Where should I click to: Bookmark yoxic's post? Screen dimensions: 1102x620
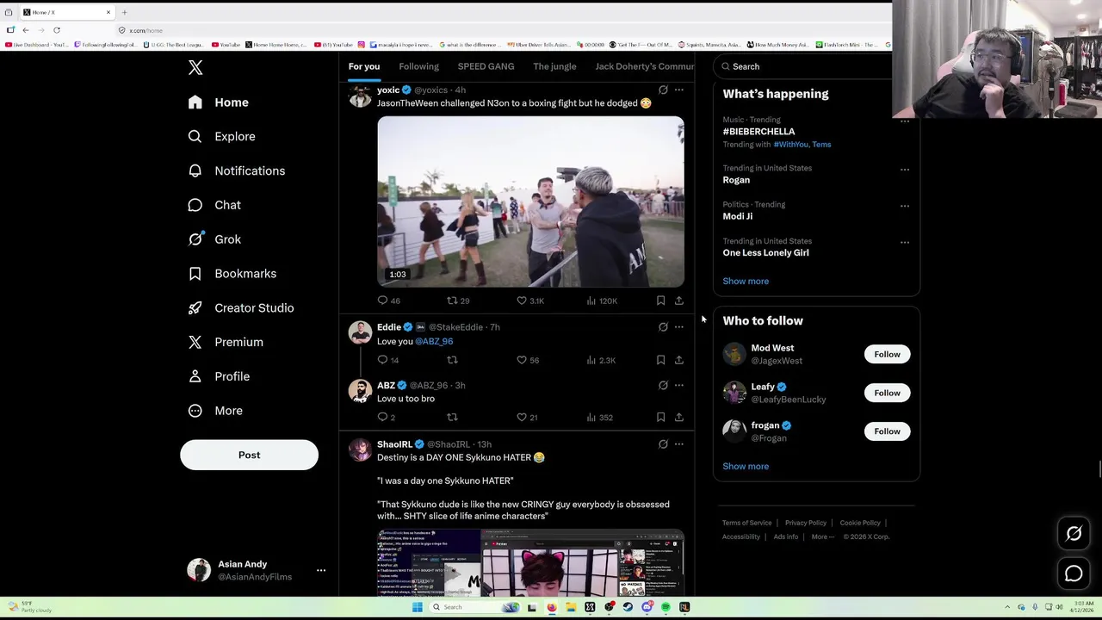click(x=660, y=301)
